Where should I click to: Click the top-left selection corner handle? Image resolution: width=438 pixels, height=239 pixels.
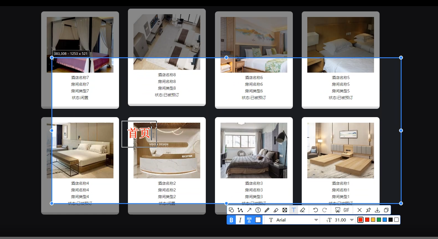tap(52, 58)
